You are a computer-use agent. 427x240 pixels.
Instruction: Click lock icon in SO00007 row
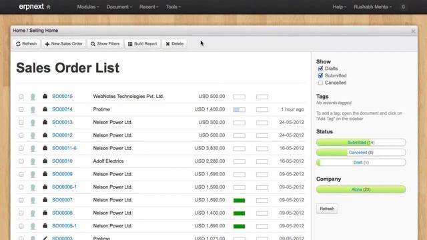pyautogui.click(x=45, y=200)
